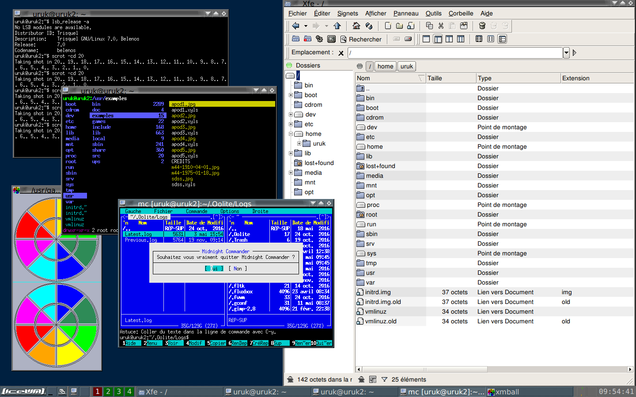
Task: Open file properties from the Xfe toolbar
Action: pos(464,26)
